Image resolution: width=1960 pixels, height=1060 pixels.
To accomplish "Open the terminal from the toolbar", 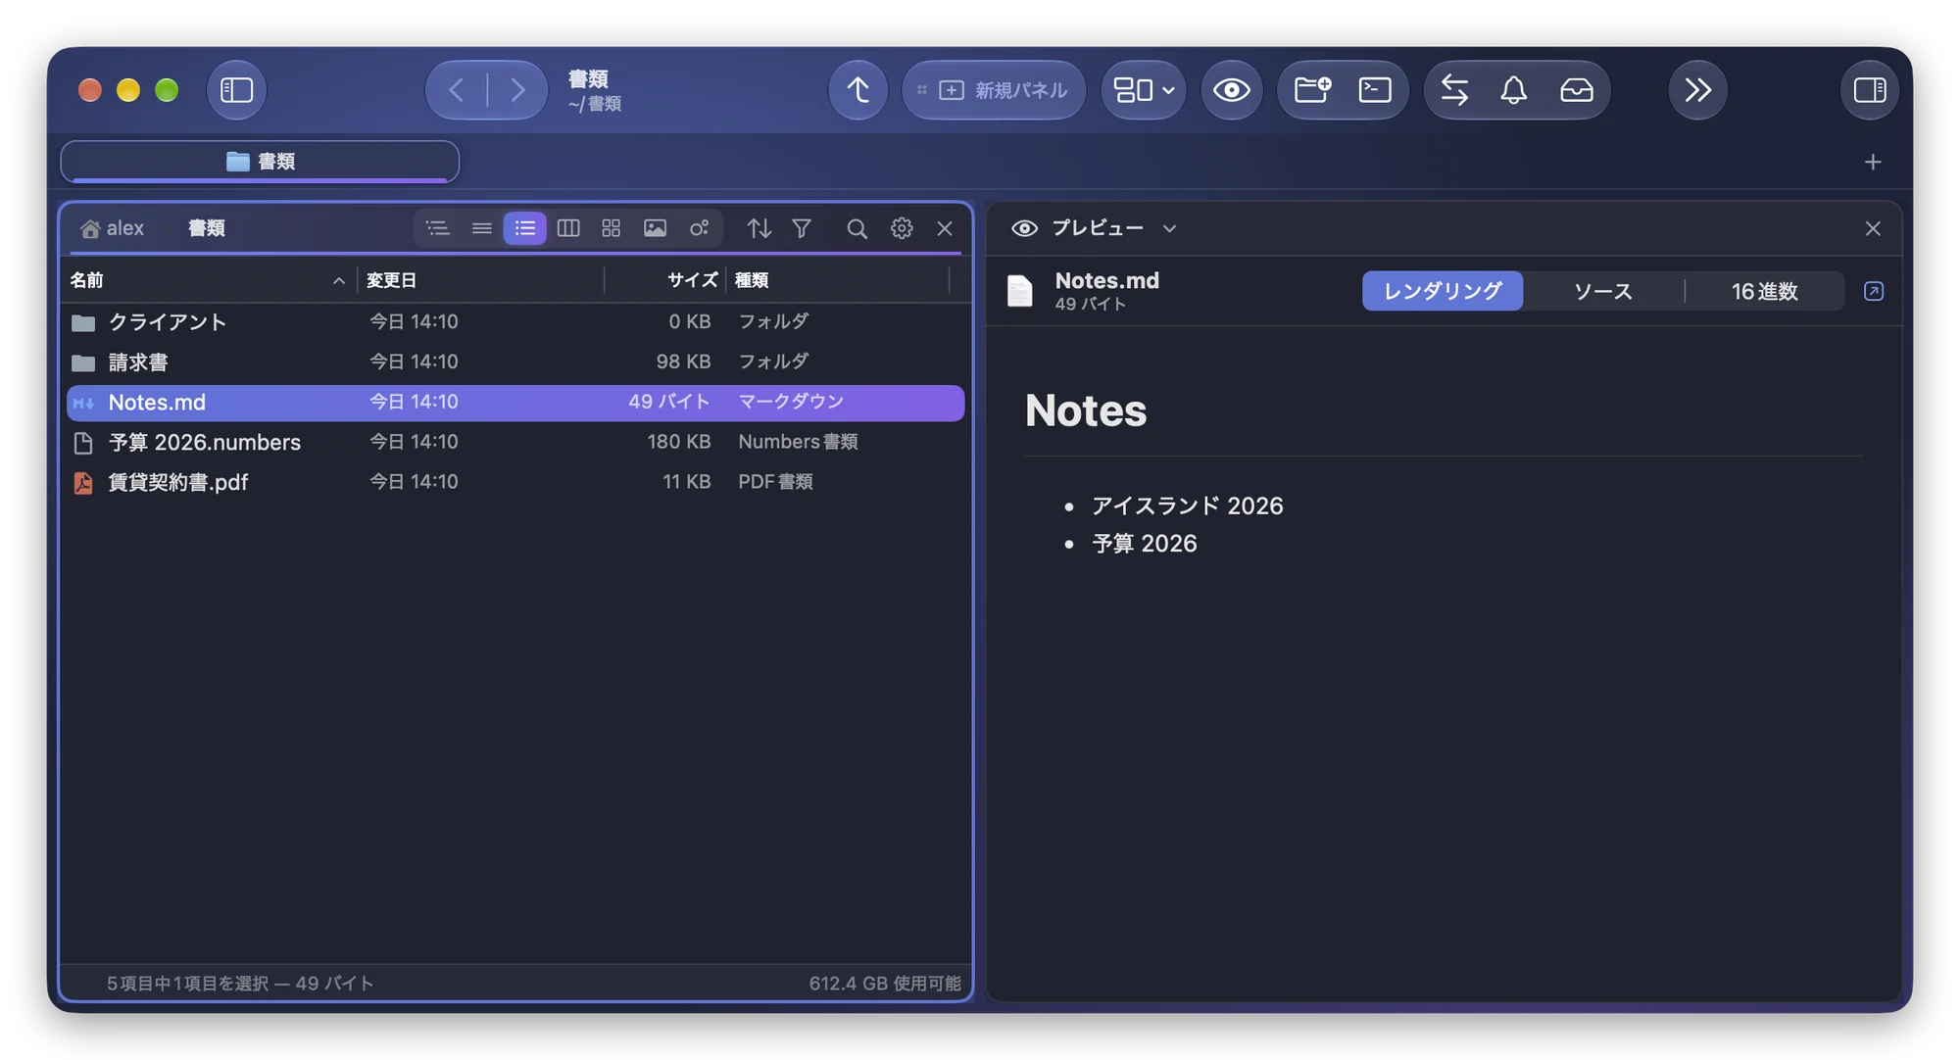I will (x=1375, y=90).
